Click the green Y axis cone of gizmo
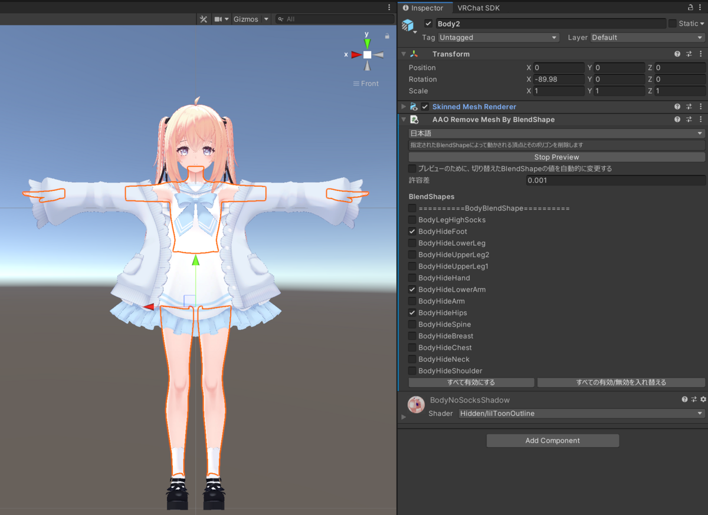This screenshot has height=515, width=708. [367, 42]
